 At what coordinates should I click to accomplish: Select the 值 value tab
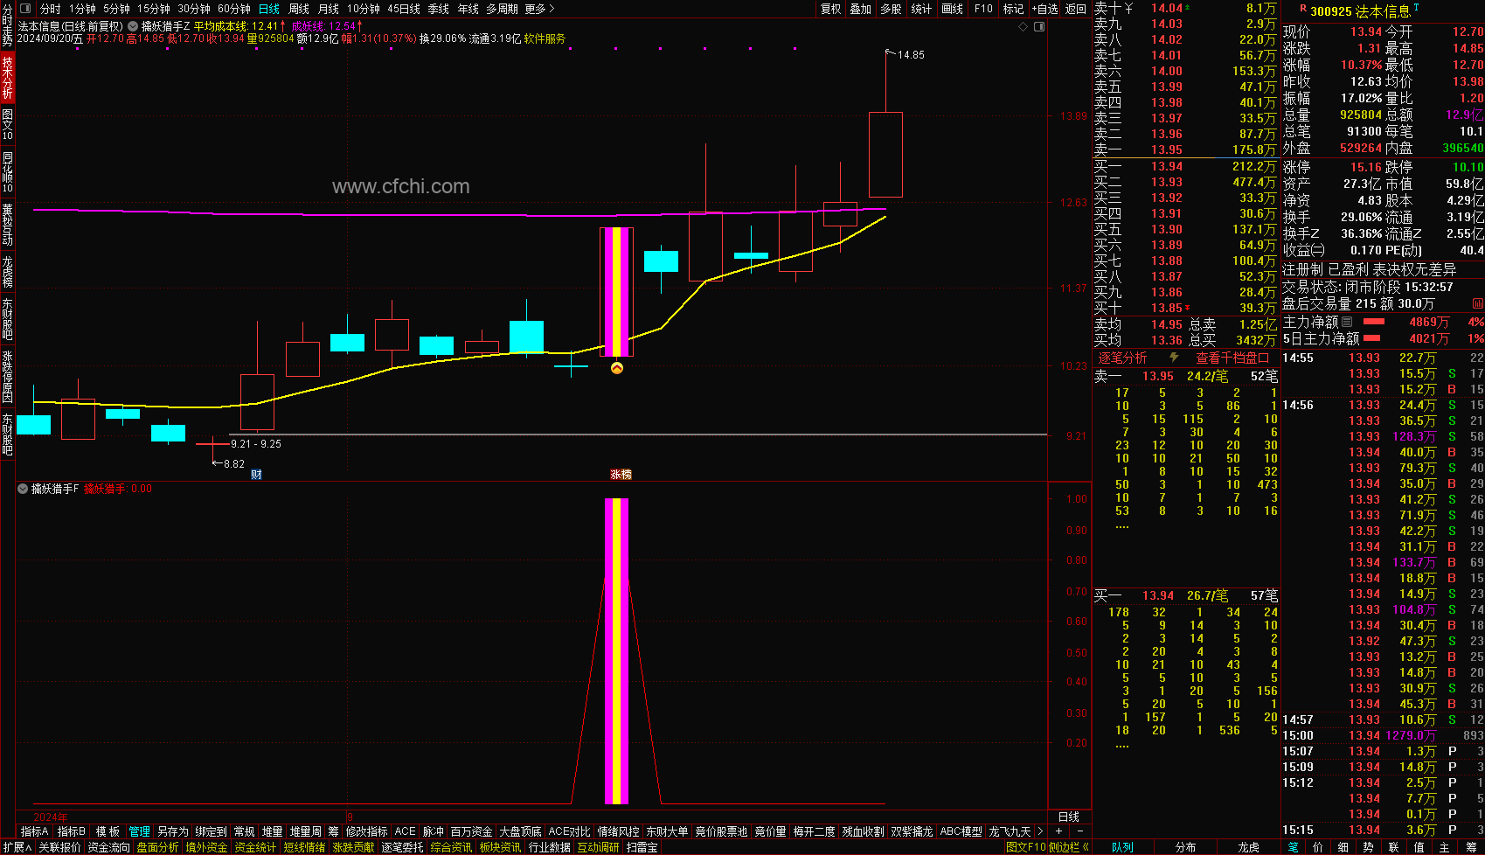[x=1419, y=847]
